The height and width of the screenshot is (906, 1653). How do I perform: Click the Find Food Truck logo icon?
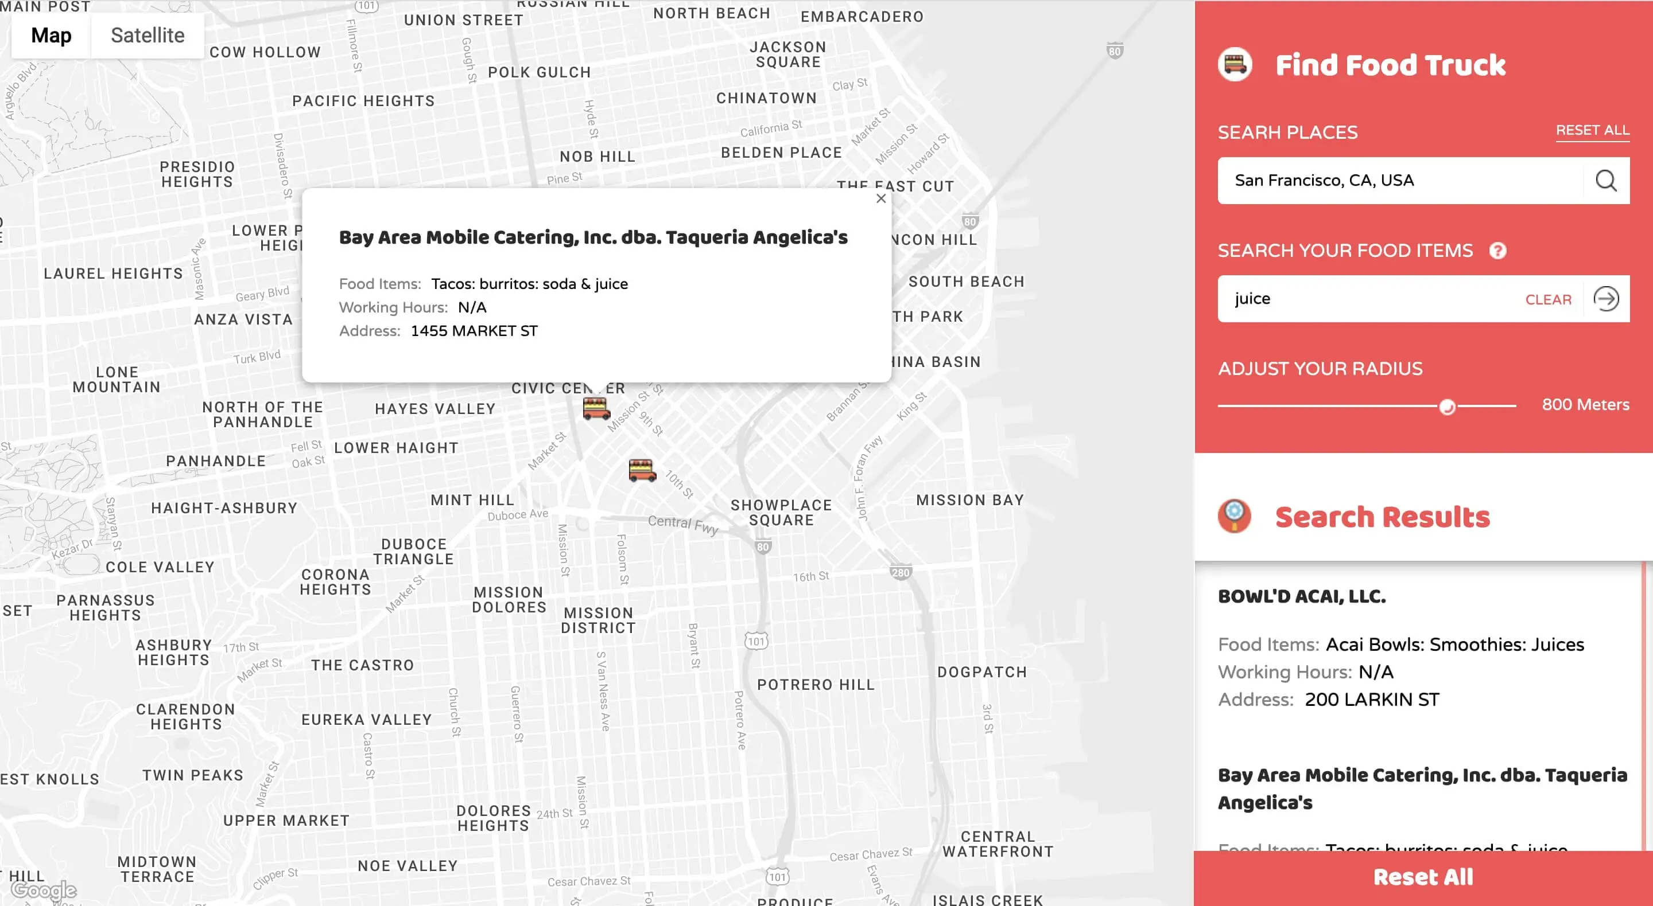[x=1235, y=65]
